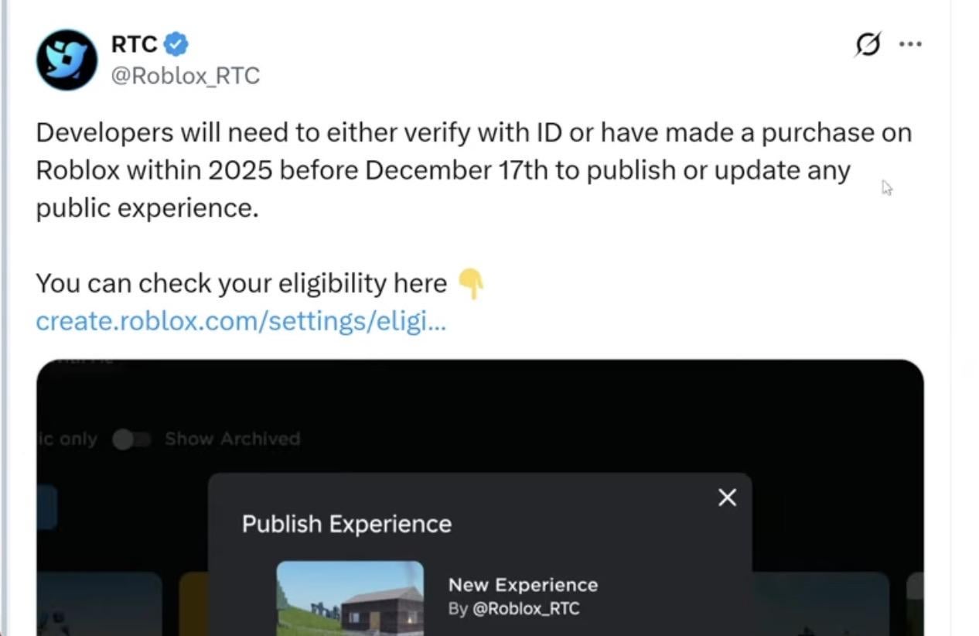Click By @Roblox_RTC creator label in dialog
This screenshot has height=636, width=979.
[513, 609]
